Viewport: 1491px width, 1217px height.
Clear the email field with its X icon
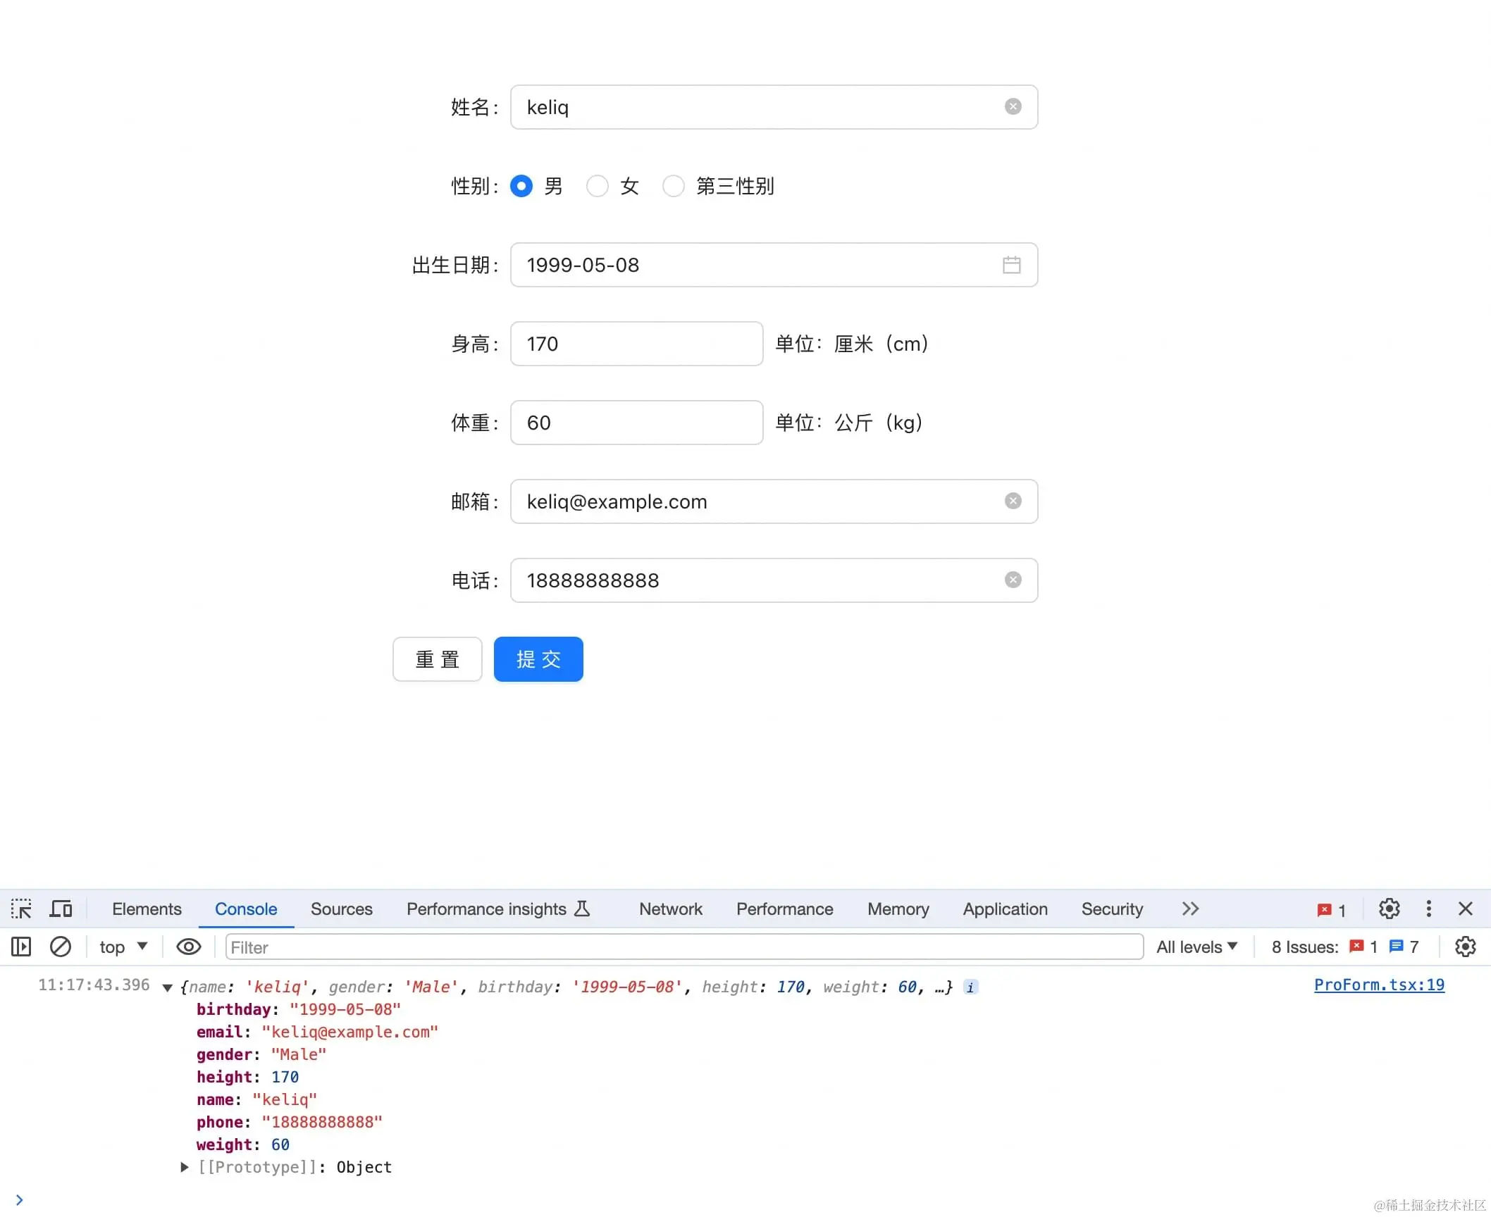click(1013, 501)
